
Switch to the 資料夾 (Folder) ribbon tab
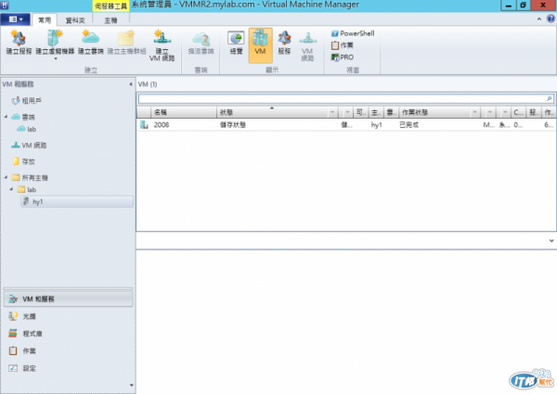(75, 20)
